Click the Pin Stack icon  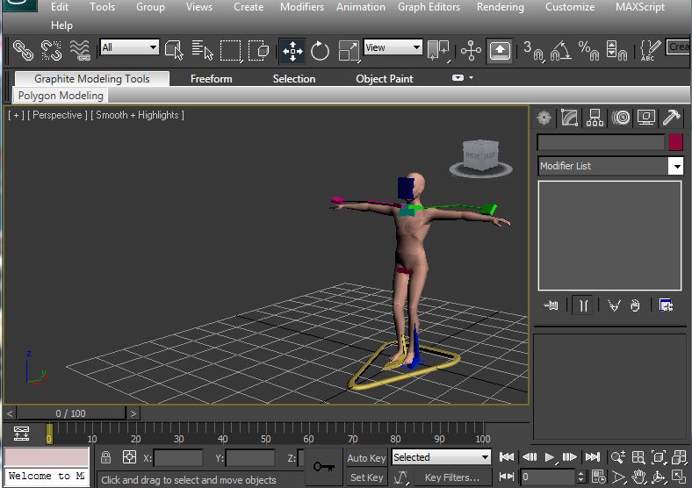[551, 305]
